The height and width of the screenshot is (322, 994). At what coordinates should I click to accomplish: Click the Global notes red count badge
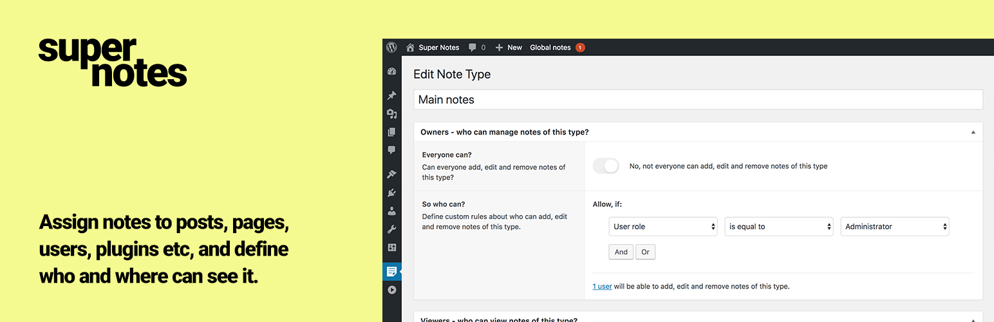580,48
